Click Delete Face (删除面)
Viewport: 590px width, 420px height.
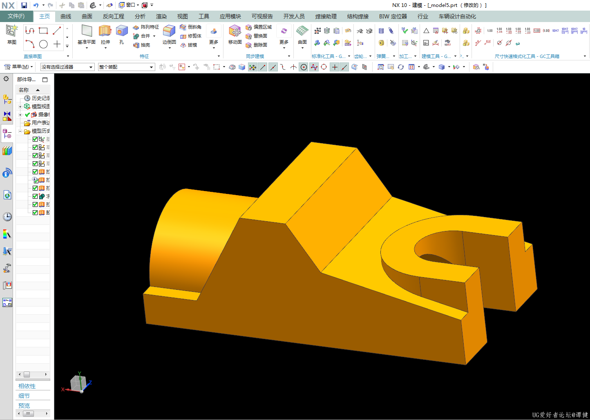click(257, 45)
